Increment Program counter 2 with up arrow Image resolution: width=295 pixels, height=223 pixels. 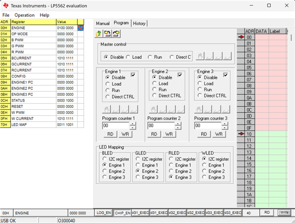click(178, 124)
